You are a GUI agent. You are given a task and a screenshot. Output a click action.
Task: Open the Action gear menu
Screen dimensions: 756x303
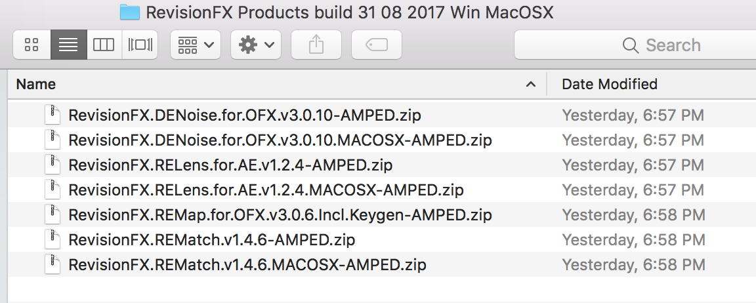(x=255, y=45)
